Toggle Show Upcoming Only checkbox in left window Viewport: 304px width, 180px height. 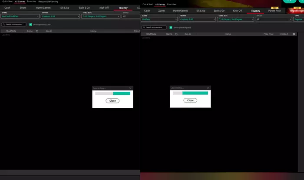point(31,25)
